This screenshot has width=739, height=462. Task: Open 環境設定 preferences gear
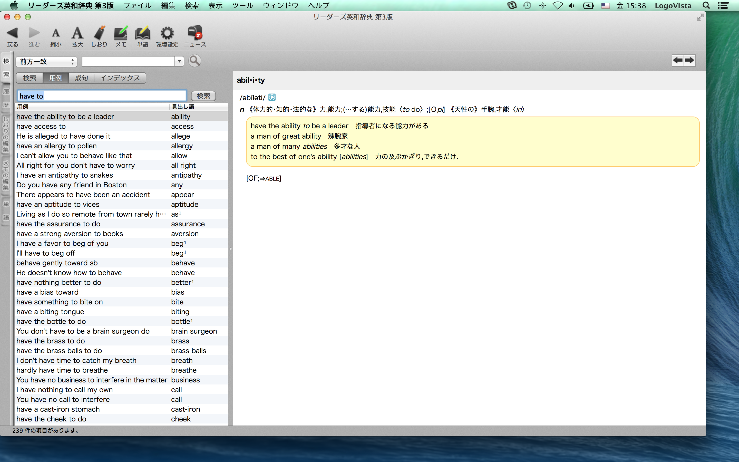pyautogui.click(x=167, y=33)
